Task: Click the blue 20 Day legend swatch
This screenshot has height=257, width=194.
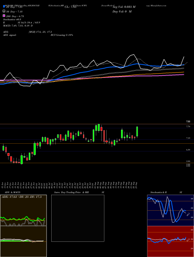Action: tap(4, 7)
